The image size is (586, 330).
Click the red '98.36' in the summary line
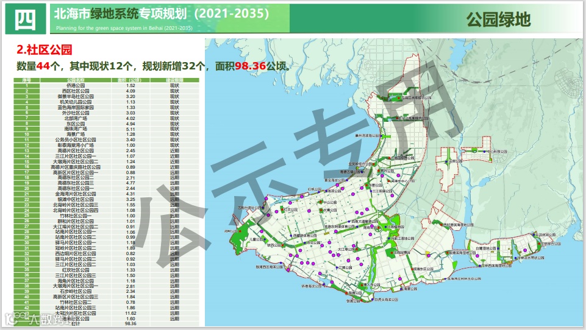[x=251, y=66]
